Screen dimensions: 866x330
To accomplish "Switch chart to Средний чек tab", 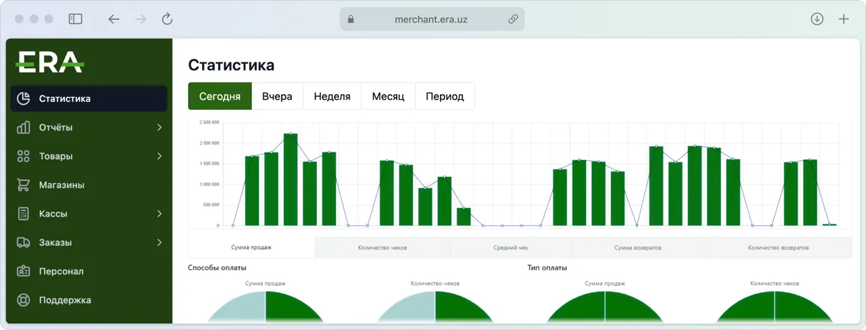I will [x=511, y=247].
